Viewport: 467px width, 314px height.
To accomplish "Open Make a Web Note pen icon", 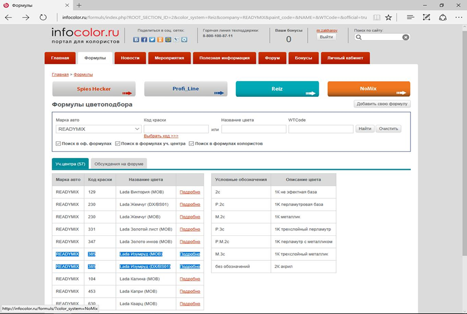I will [427, 18].
